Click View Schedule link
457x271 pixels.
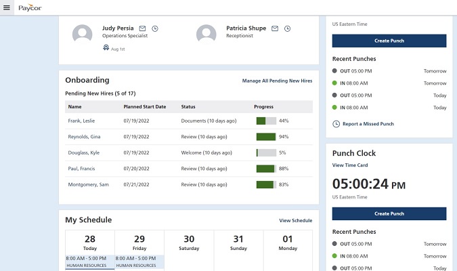[295, 221]
